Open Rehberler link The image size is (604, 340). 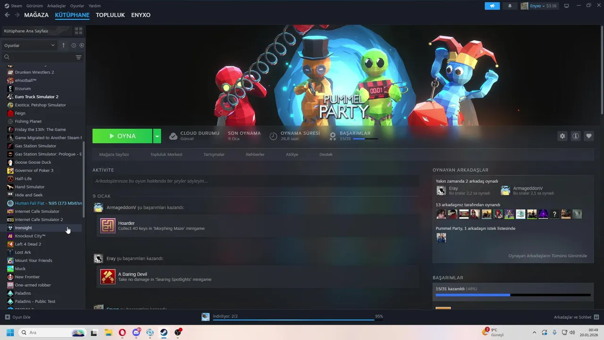click(255, 154)
